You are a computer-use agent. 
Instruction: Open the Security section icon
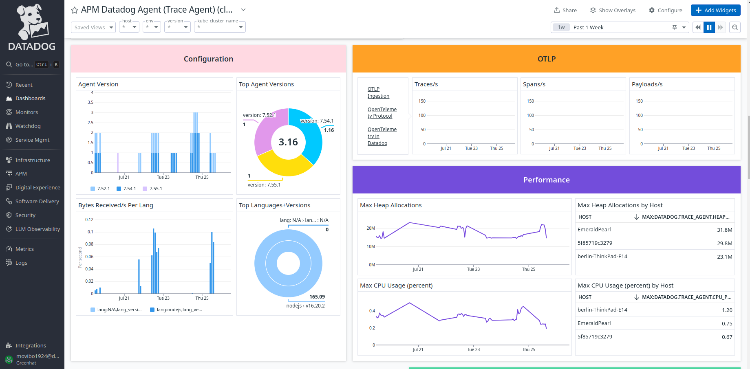click(x=9, y=215)
